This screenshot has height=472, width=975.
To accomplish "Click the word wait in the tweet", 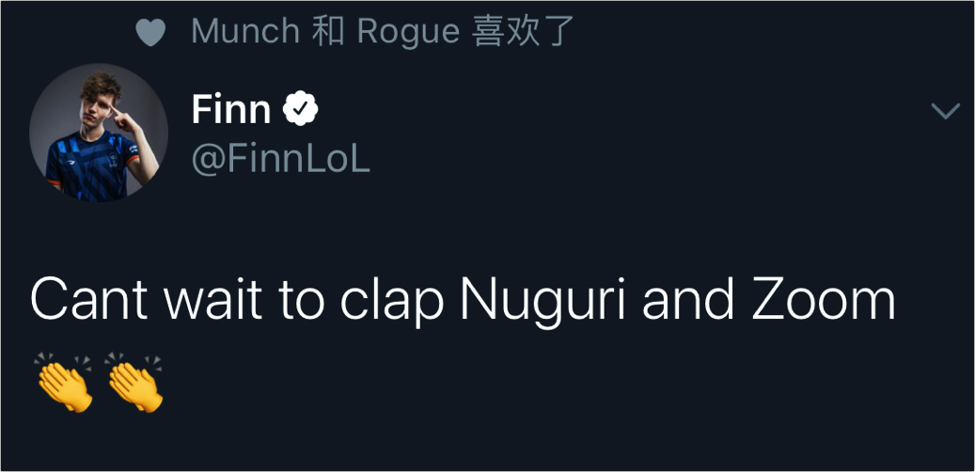I will tap(211, 301).
